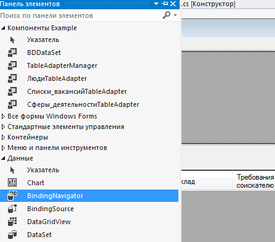Image resolution: width=275 pixels, height=242 pixels.
Task: Click the ЛюдиTableAdapter component icon
Action: pyautogui.click(x=12, y=78)
